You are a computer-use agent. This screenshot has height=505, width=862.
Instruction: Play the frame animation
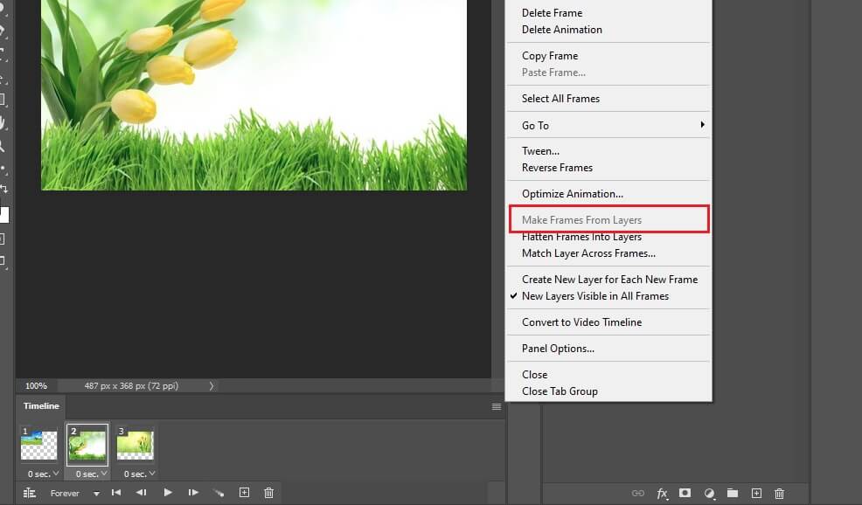[167, 493]
